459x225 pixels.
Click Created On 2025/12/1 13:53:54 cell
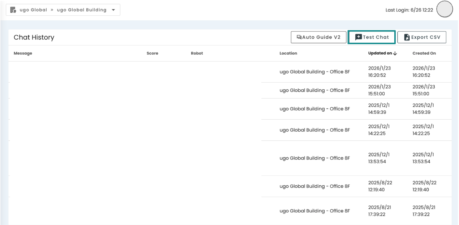click(423, 158)
